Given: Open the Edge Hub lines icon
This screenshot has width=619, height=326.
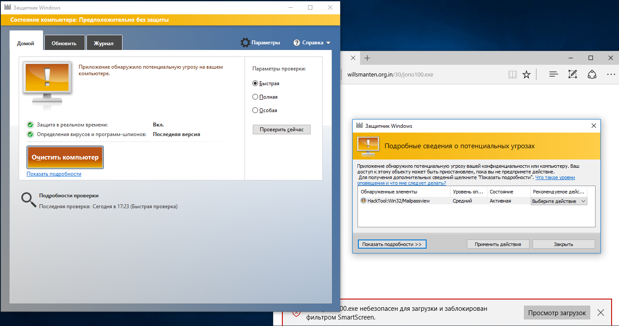Looking at the screenshot, I should 553,74.
